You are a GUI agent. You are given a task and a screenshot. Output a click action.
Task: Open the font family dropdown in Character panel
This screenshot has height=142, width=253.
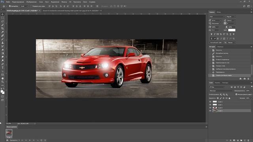tap(217, 17)
